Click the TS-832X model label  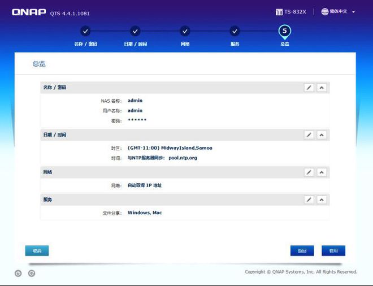point(295,12)
